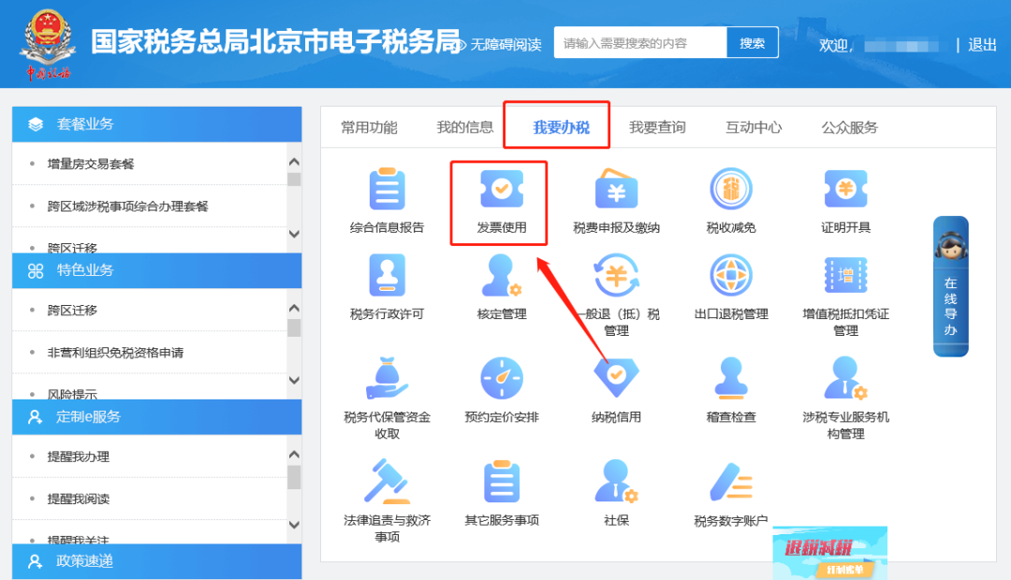
Task: Open 其它服务事项 icon
Action: pyautogui.click(x=502, y=482)
